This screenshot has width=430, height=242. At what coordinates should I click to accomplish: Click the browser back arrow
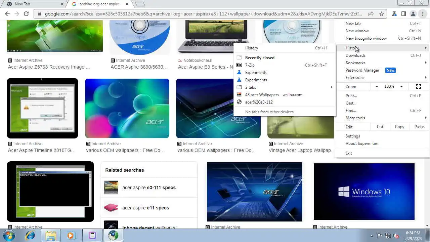[x=7, y=14]
